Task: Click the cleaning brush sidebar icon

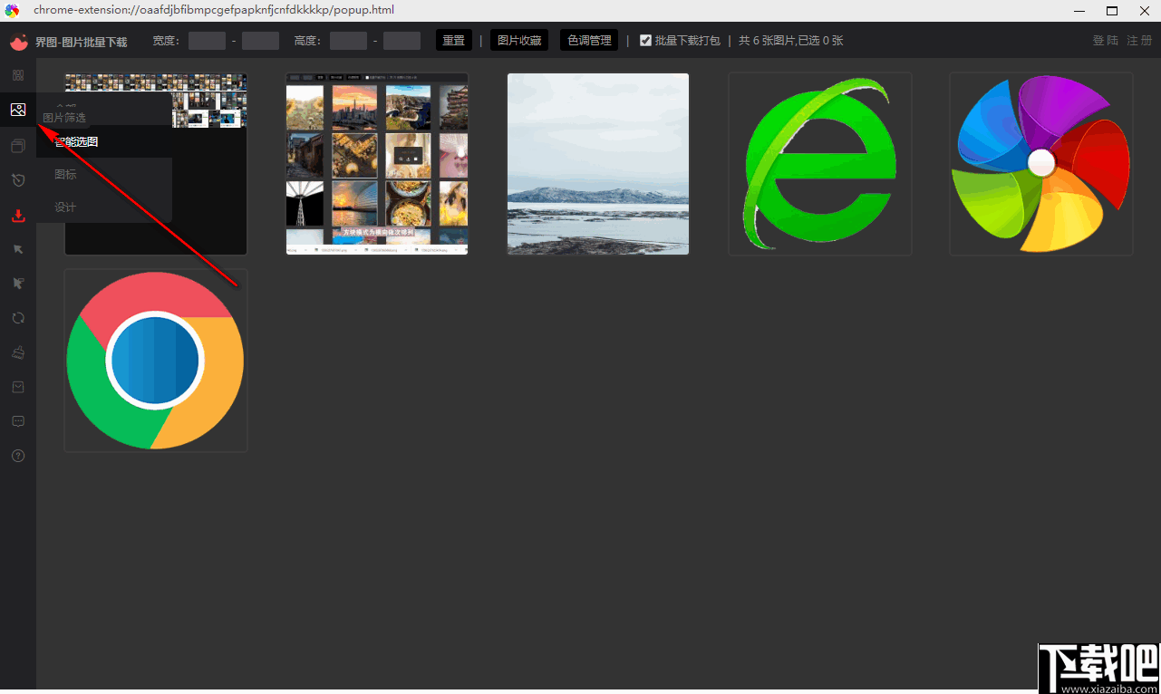Action: (18, 352)
